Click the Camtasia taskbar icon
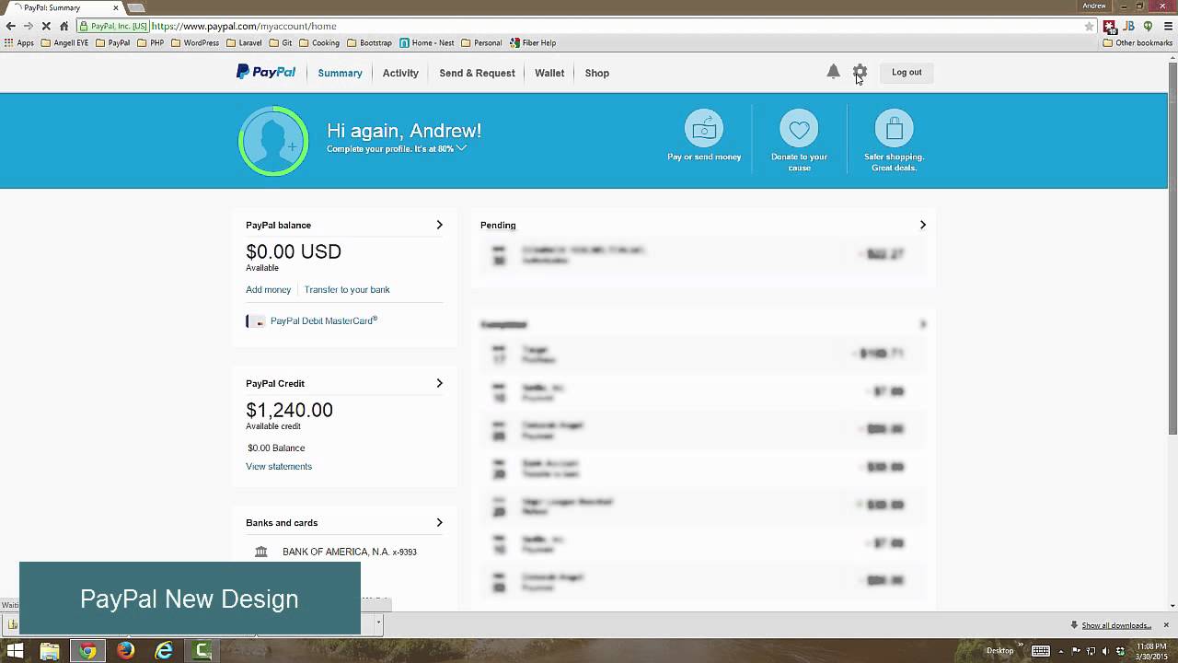 point(202,651)
